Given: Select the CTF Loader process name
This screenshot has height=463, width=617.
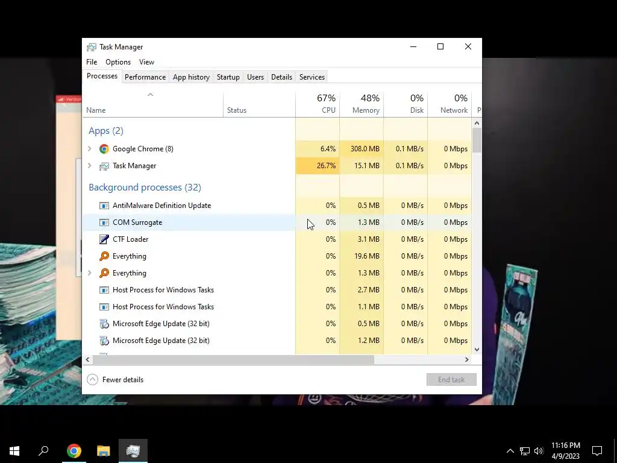Looking at the screenshot, I should pos(131,239).
